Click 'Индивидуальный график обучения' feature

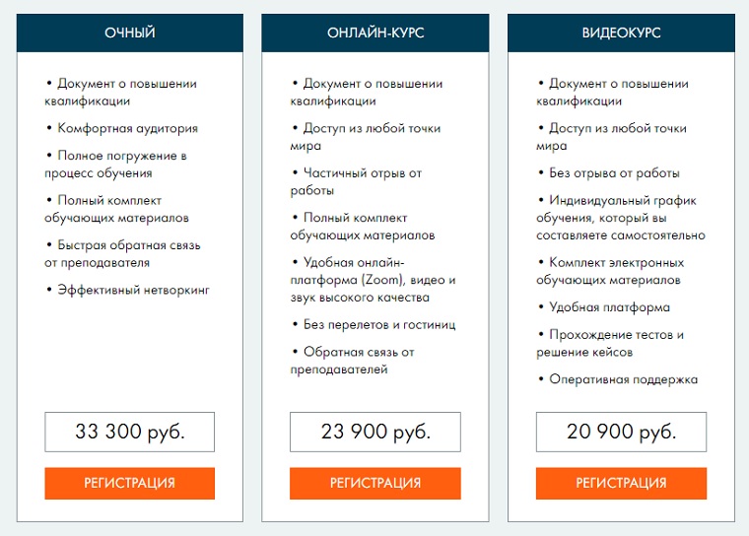(x=620, y=218)
